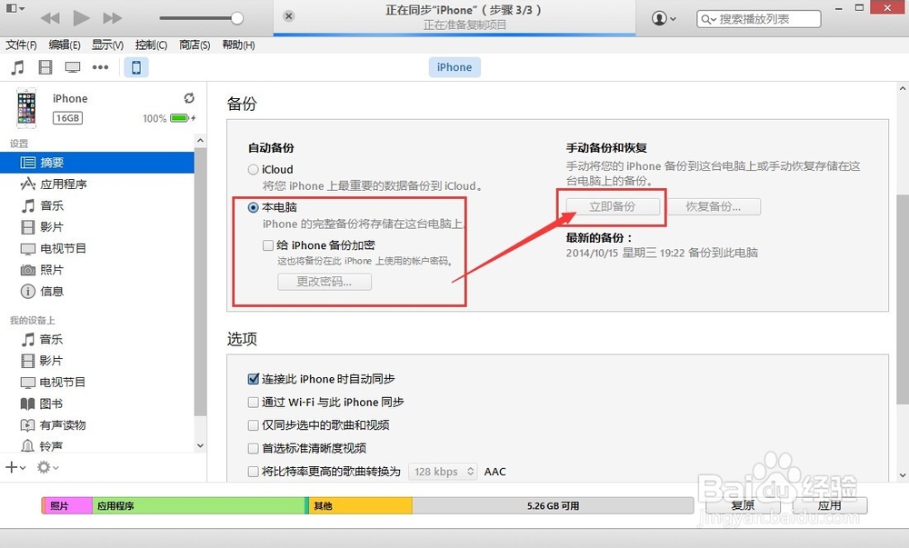Click the 应用 button
The height and width of the screenshot is (548, 909).
coord(830,505)
